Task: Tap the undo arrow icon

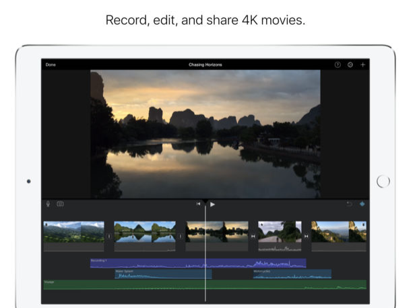Action: [349, 204]
